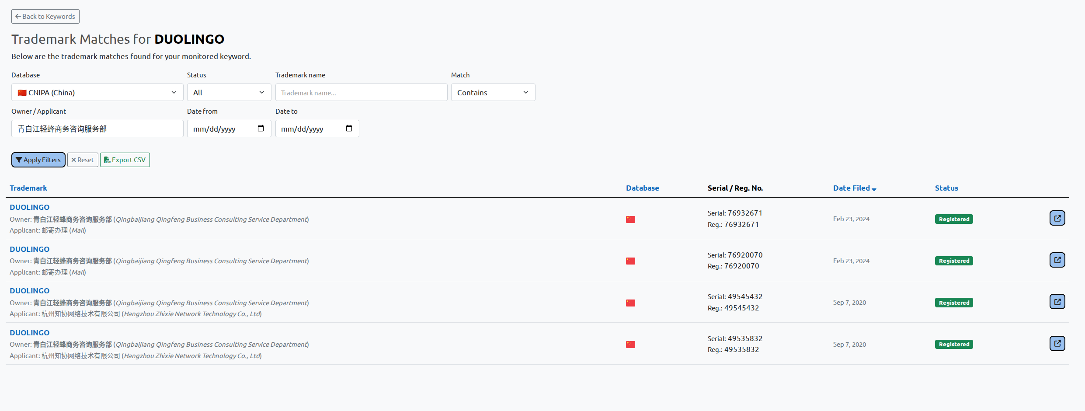Click external link icon on the last row
Image resolution: width=1085 pixels, height=411 pixels.
[x=1057, y=343]
